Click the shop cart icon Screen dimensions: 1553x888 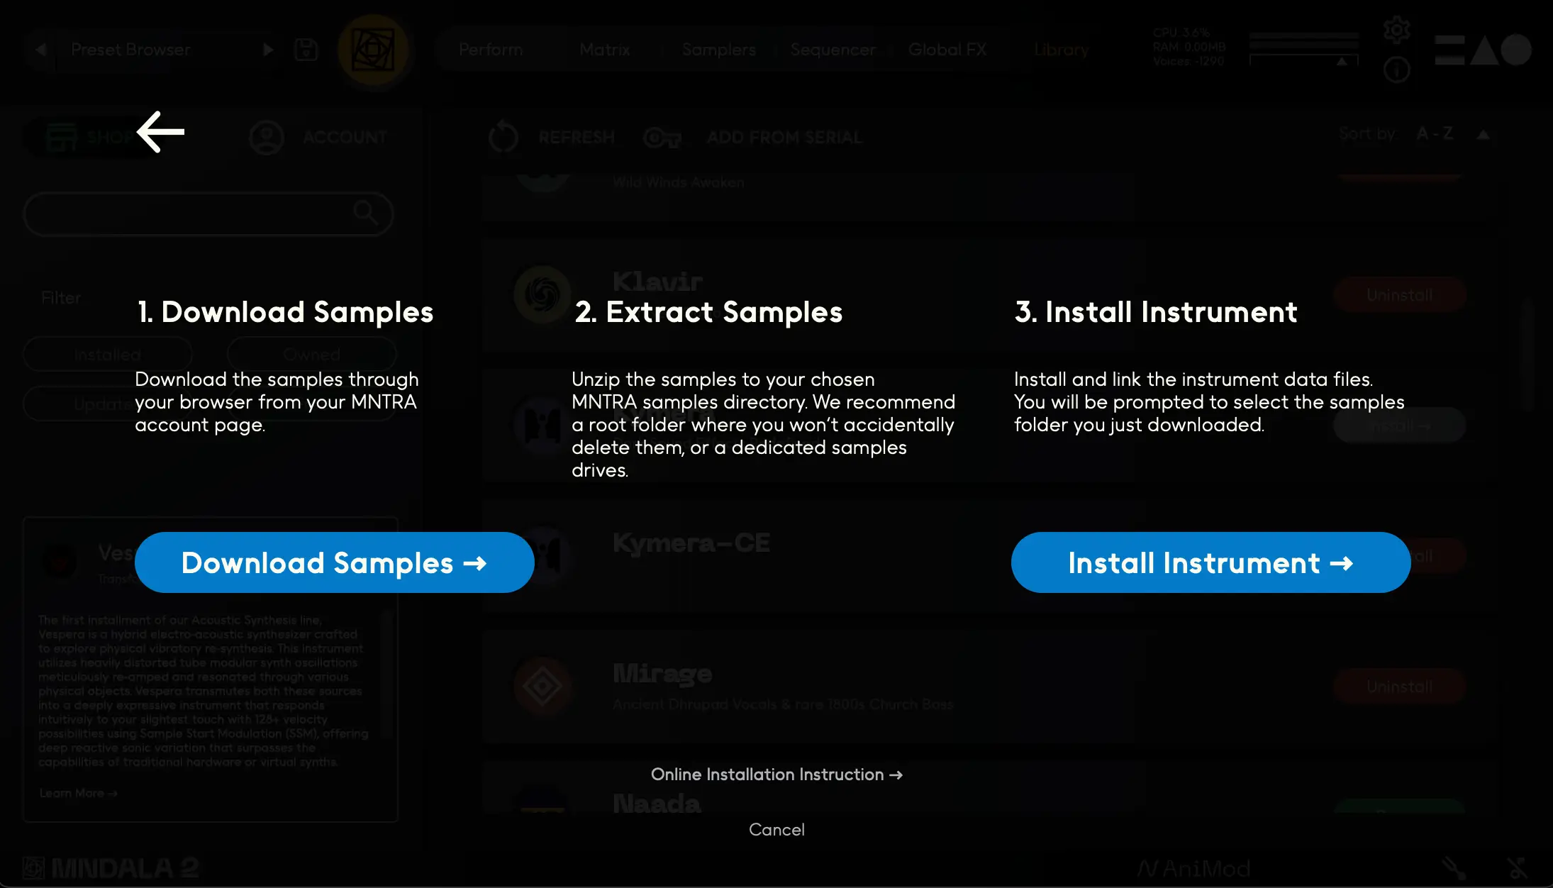coord(62,137)
